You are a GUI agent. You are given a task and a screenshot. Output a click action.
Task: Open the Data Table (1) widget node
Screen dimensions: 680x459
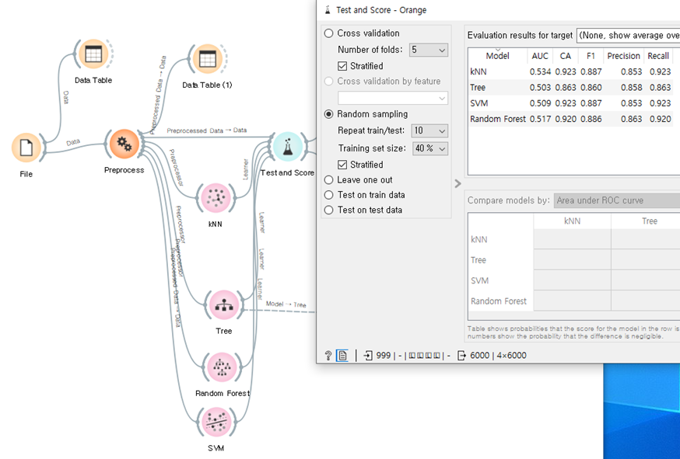pyautogui.click(x=207, y=59)
